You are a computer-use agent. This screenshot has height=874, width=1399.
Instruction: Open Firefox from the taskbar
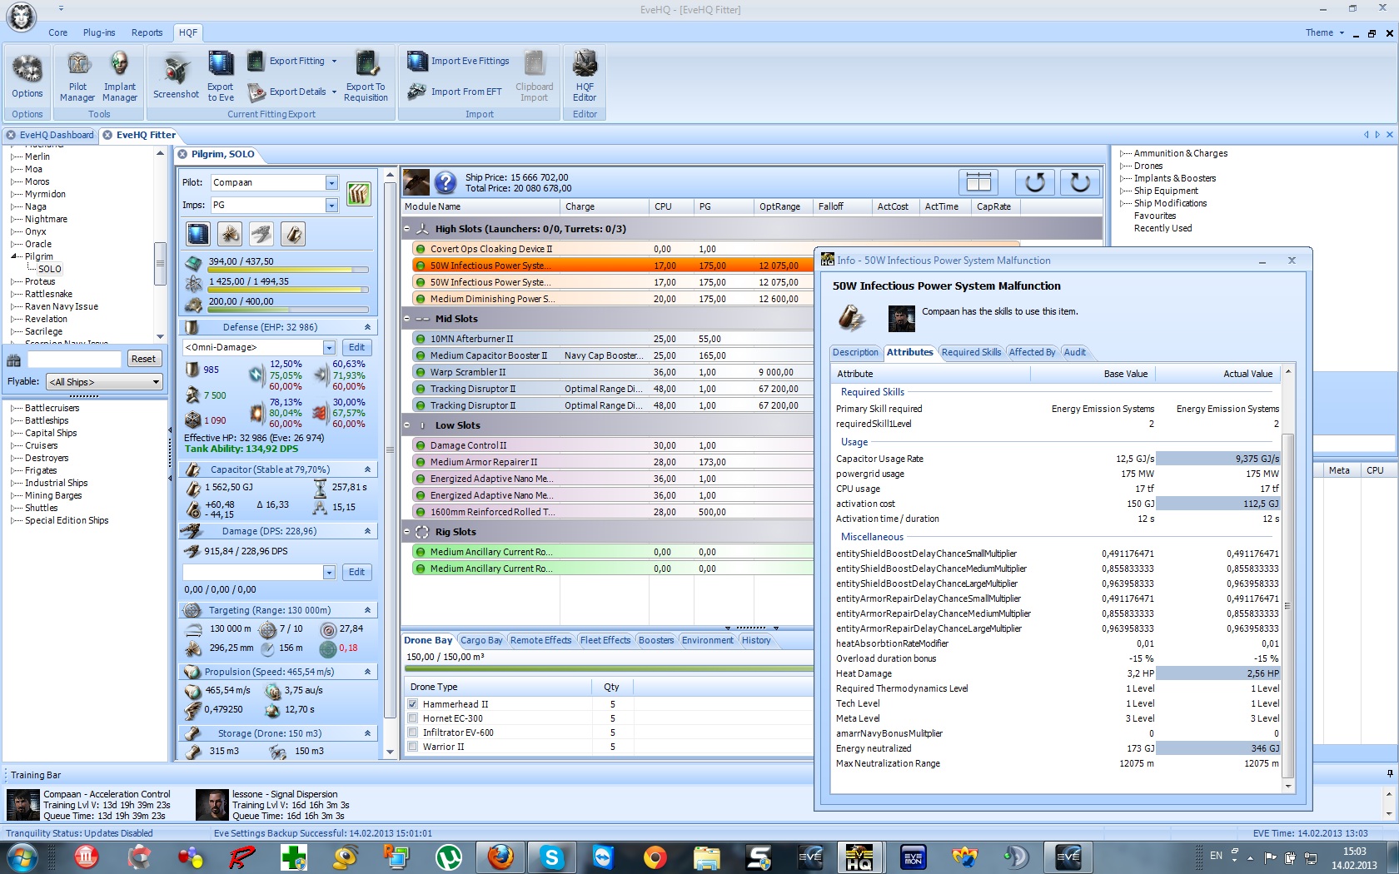pos(500,857)
